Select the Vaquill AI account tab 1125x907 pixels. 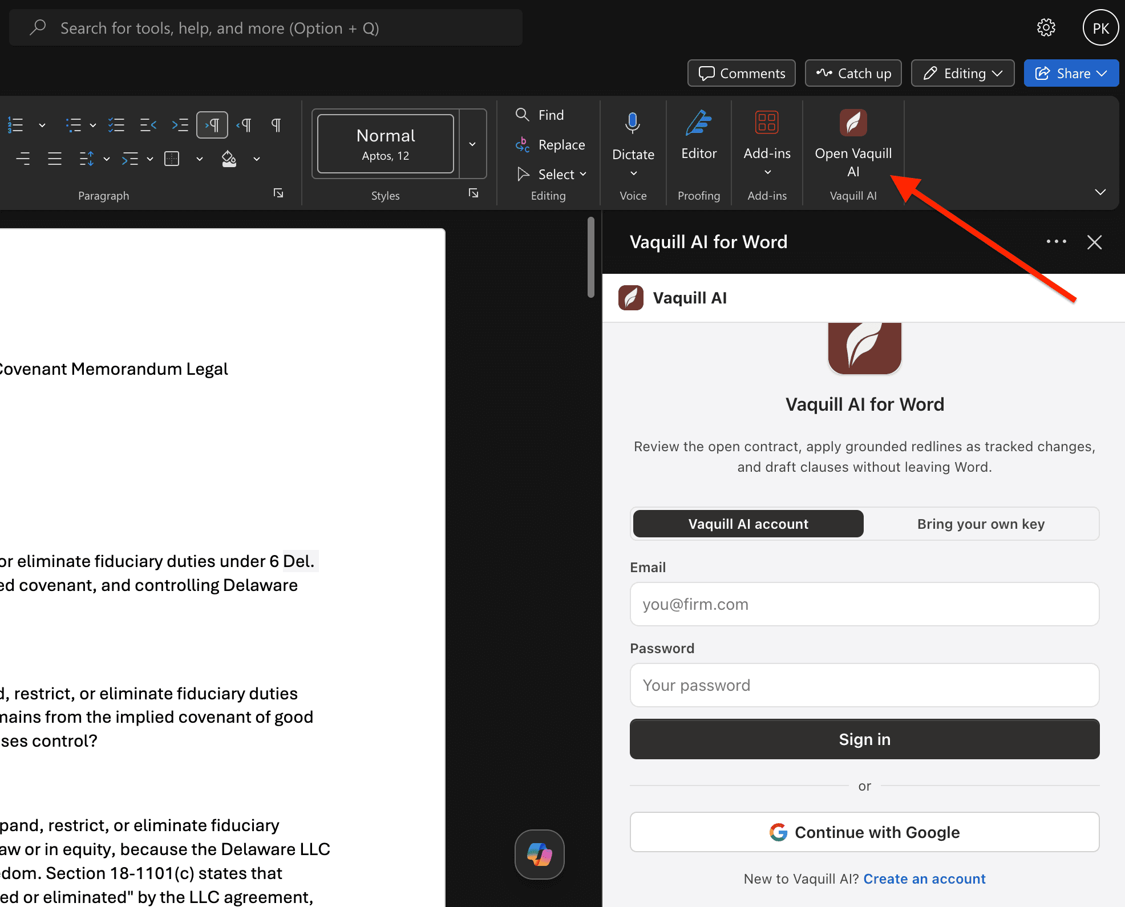748,524
